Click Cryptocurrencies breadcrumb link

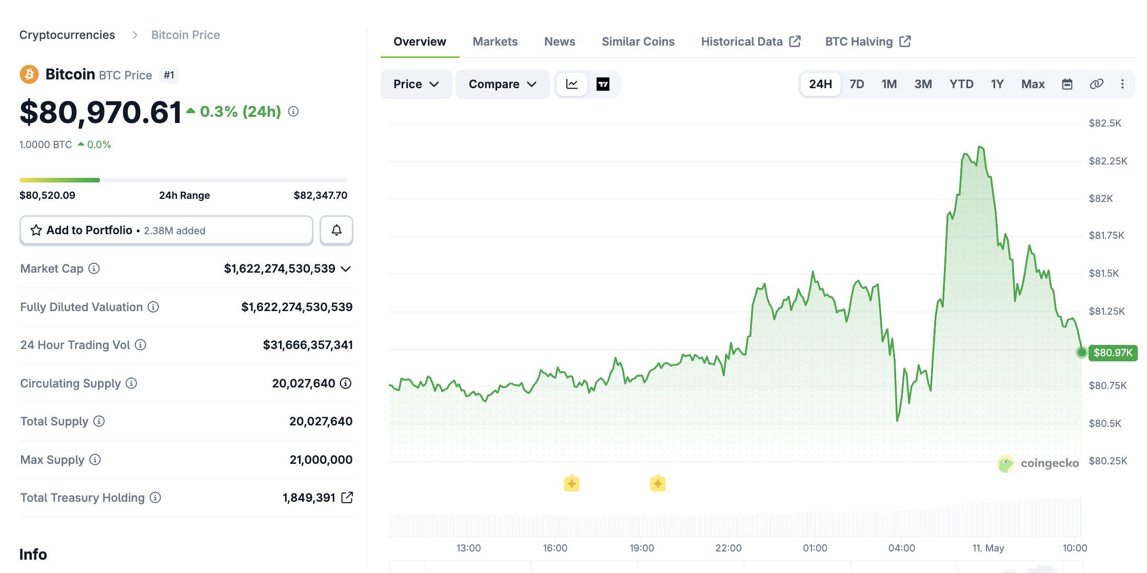click(x=67, y=35)
